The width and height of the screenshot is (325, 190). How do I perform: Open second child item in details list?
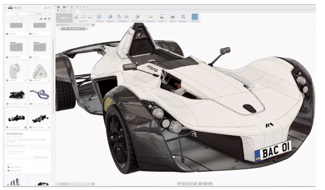click(15, 171)
